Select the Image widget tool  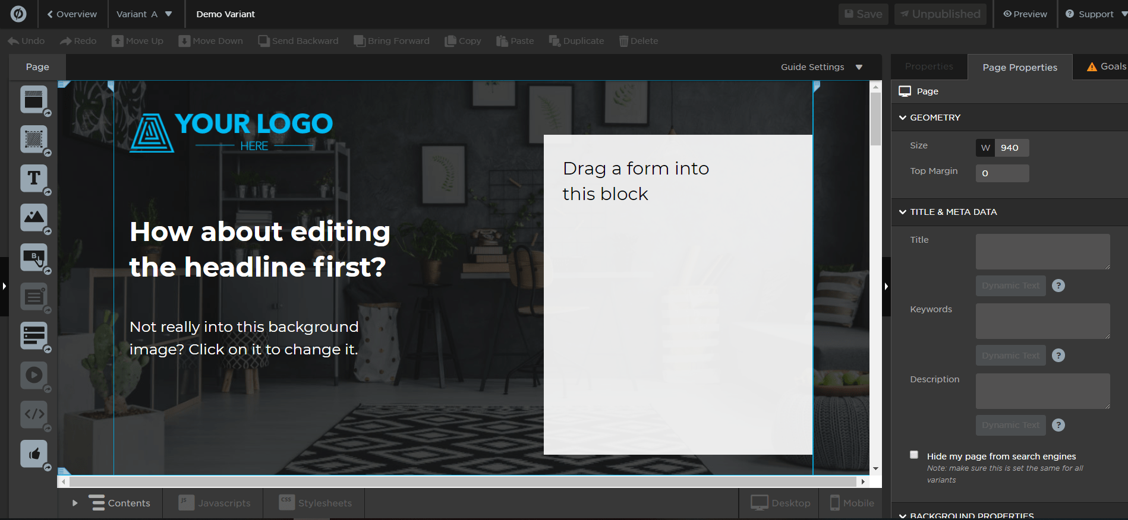coord(34,217)
